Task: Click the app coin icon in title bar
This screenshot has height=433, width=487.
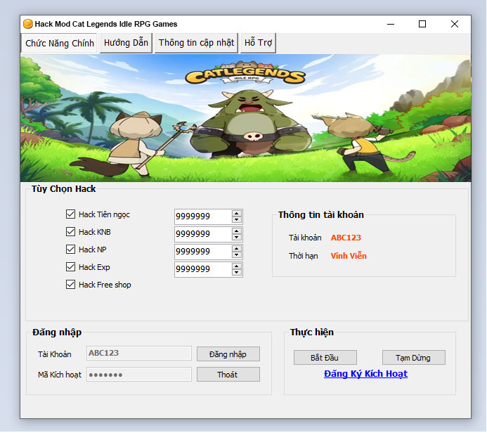Action: [x=28, y=24]
